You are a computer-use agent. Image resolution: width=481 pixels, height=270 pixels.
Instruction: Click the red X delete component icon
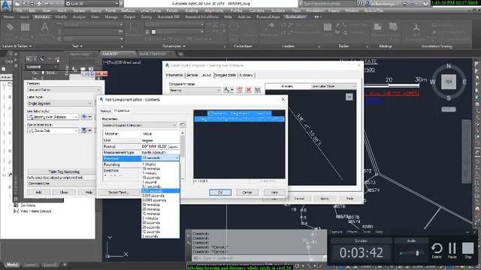(249, 90)
